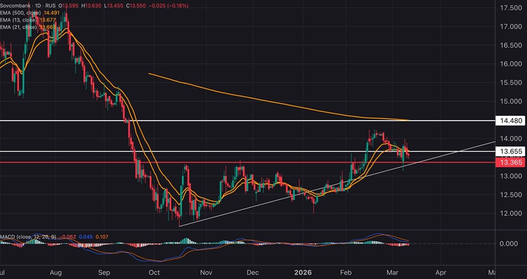Click the MACD histogram value −0.062
This screenshot has width=527, height=279.
point(67,237)
